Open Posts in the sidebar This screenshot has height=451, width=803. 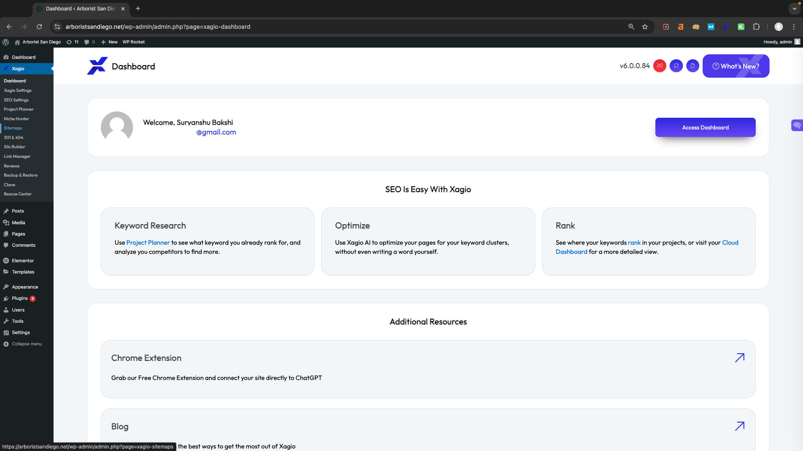[27, 211]
